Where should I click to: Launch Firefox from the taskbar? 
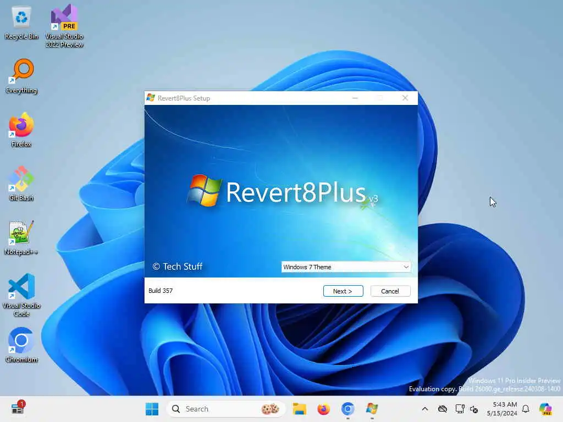[x=323, y=409]
